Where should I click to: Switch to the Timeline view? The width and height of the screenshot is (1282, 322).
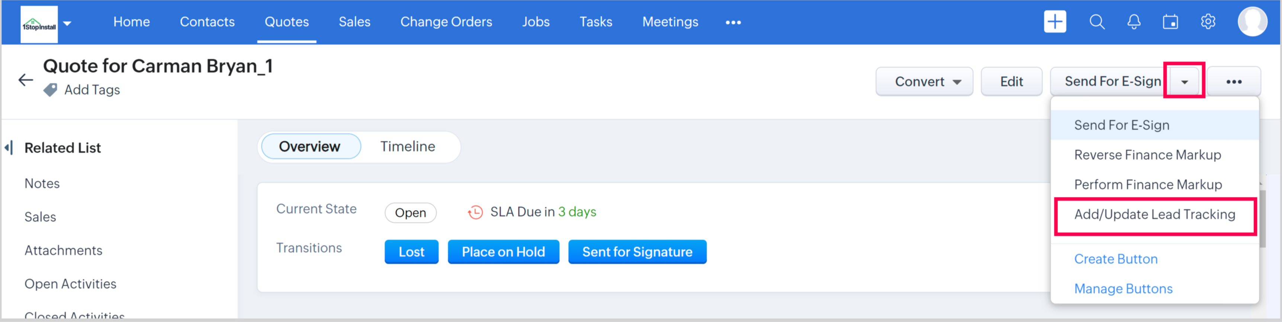(x=408, y=146)
